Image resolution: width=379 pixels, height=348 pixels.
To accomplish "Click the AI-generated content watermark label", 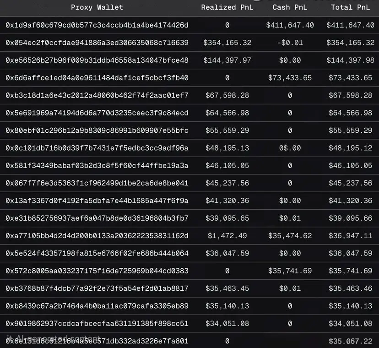I will click(x=54, y=338).
